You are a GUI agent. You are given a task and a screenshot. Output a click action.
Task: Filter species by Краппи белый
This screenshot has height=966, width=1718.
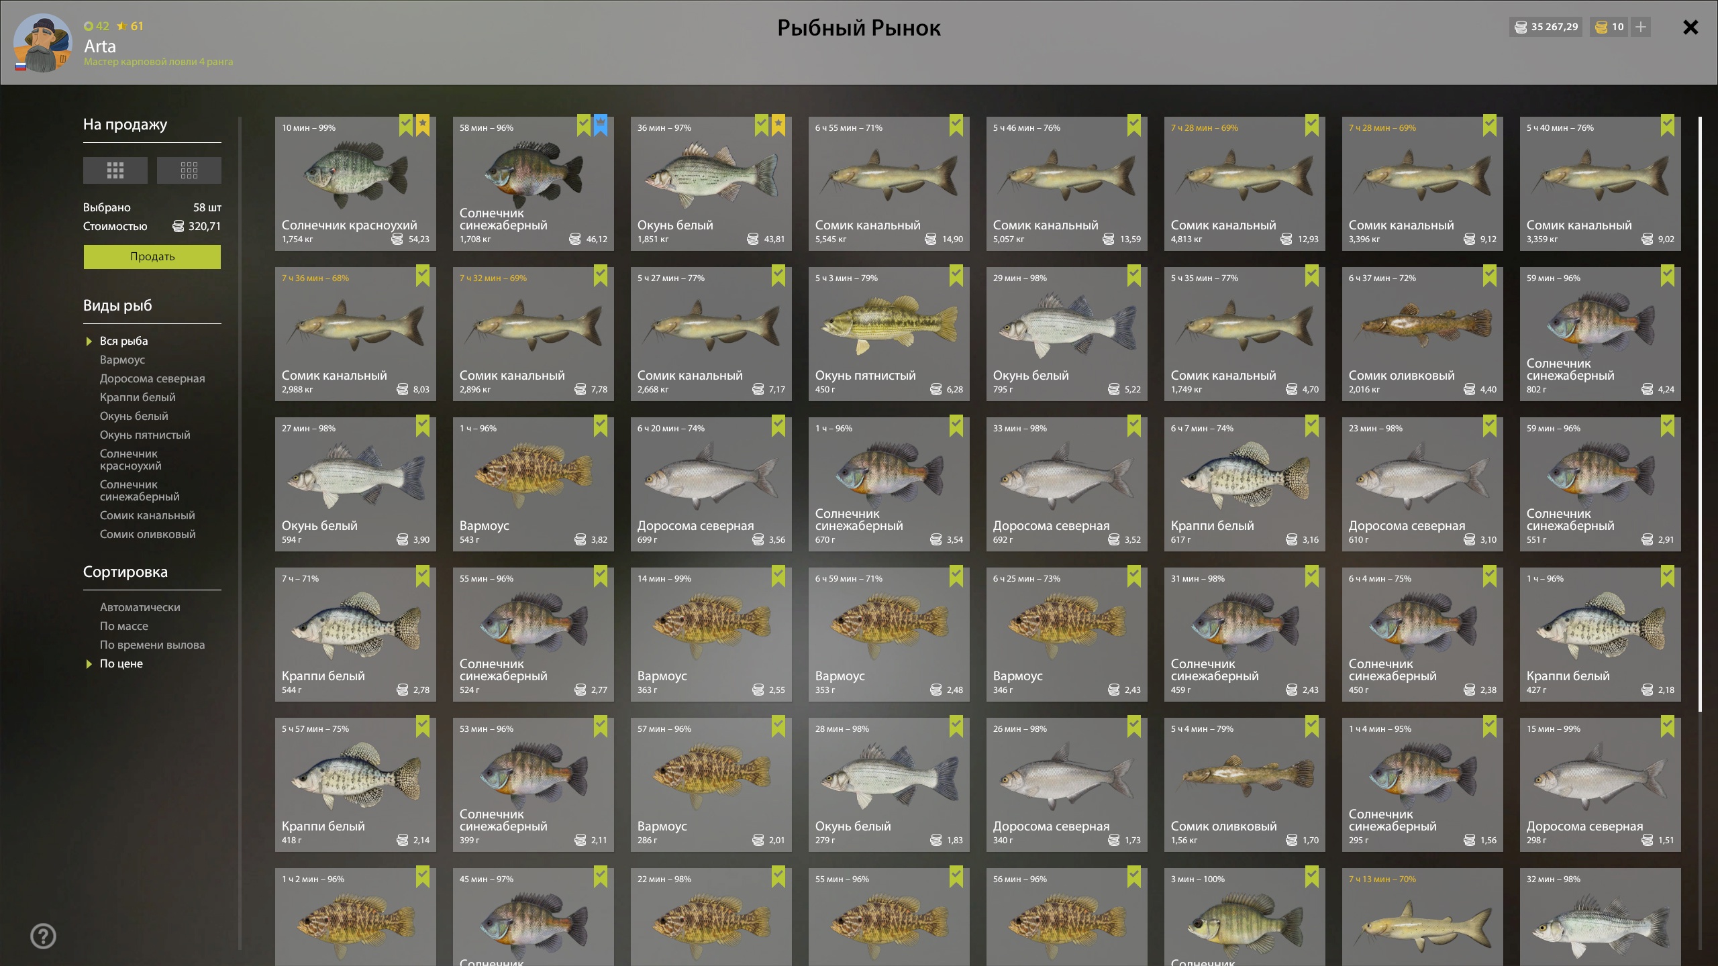click(x=138, y=397)
